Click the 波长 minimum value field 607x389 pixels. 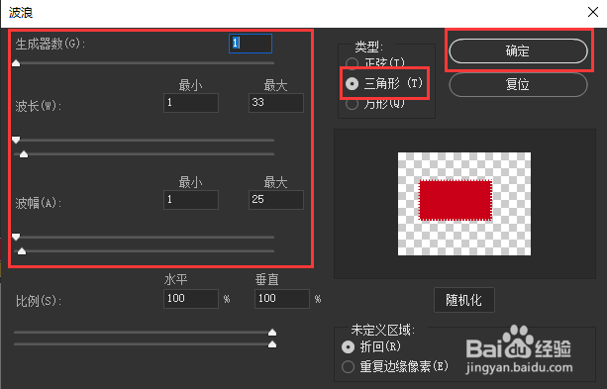pyautogui.click(x=191, y=103)
